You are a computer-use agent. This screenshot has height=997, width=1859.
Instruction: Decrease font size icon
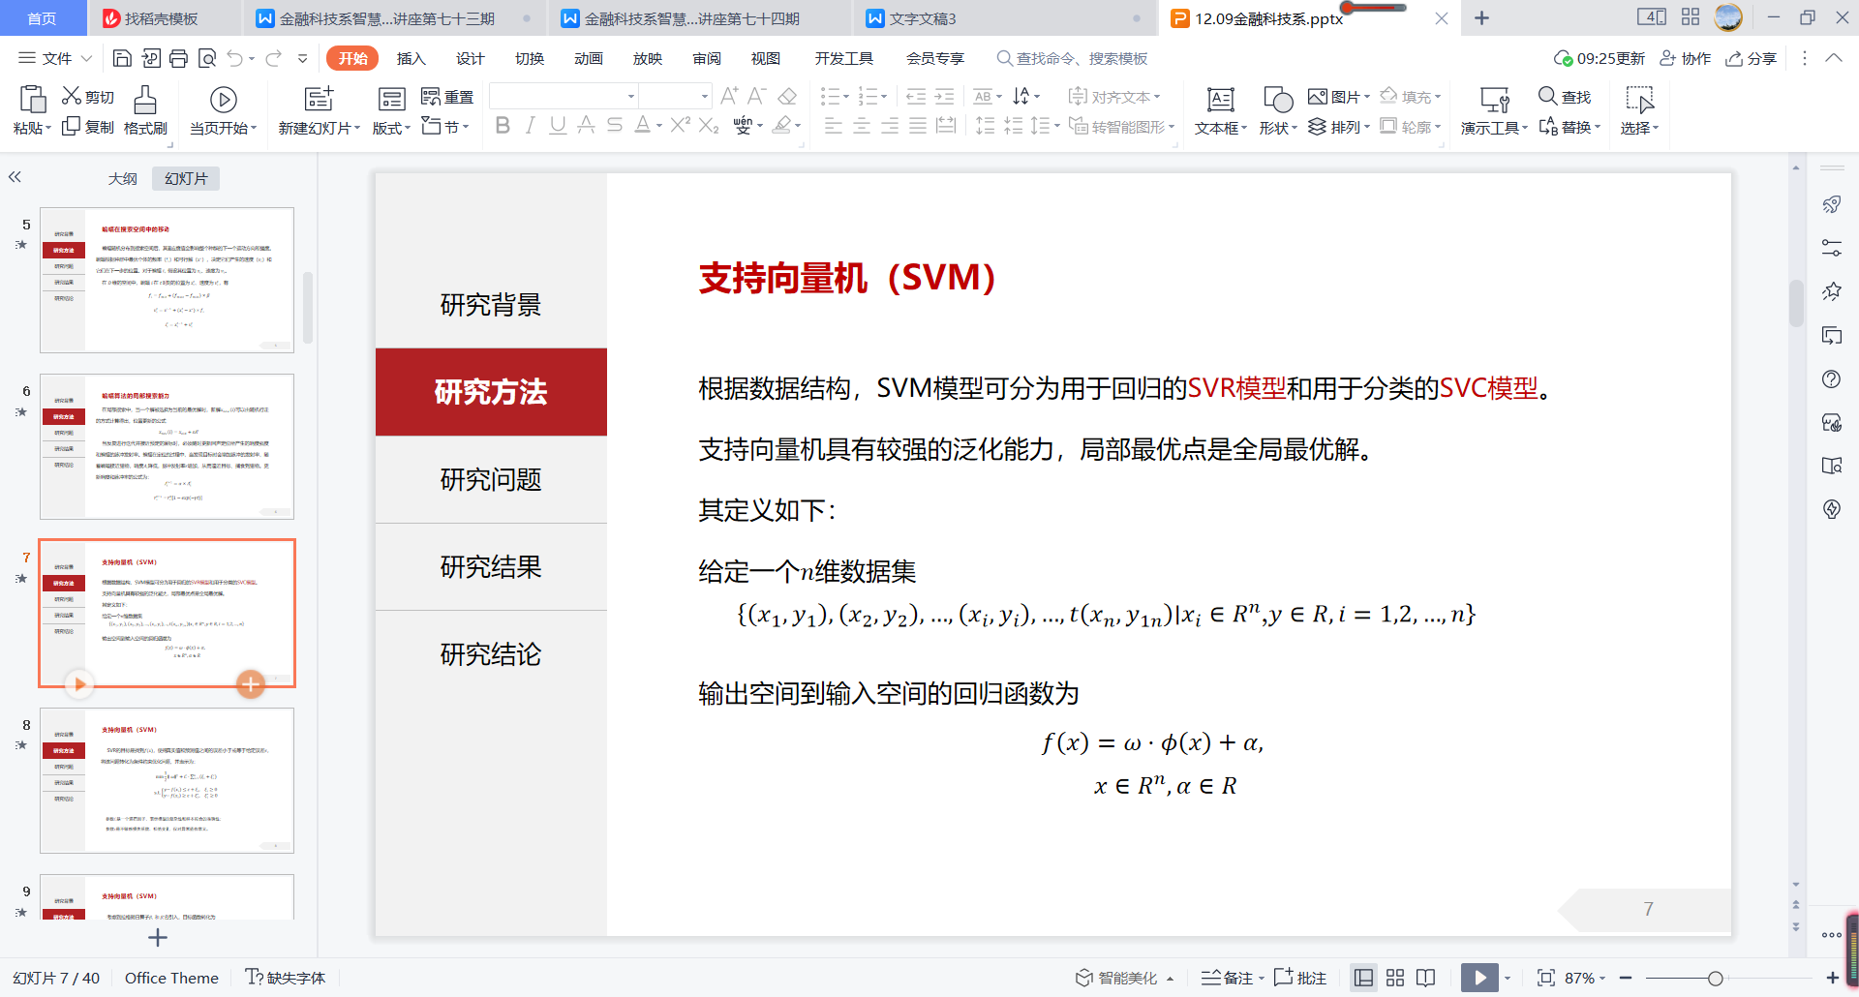757,96
